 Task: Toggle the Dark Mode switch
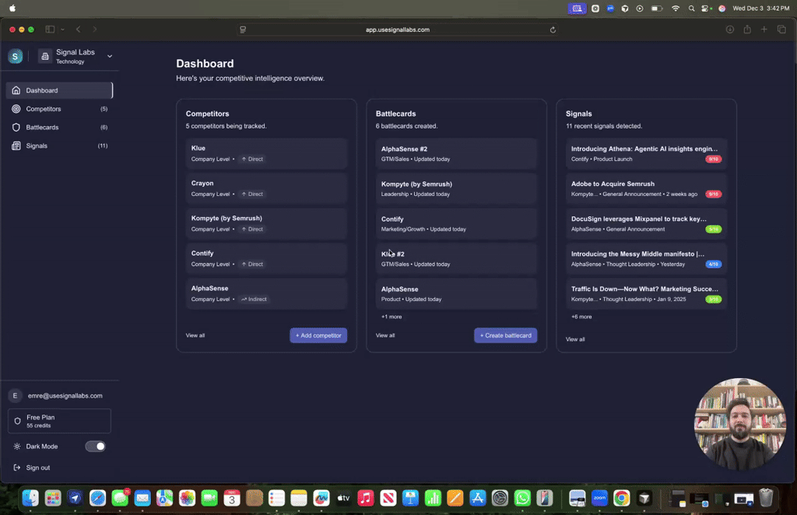(x=95, y=447)
